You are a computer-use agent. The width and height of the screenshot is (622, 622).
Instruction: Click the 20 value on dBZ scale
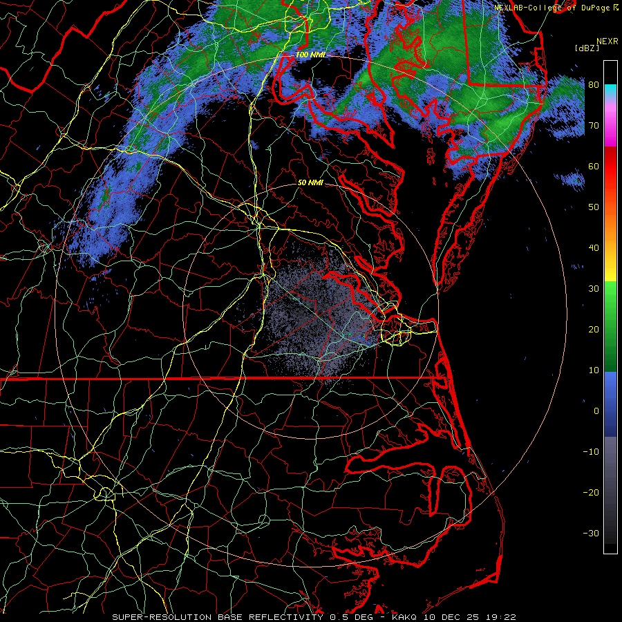[594, 329]
